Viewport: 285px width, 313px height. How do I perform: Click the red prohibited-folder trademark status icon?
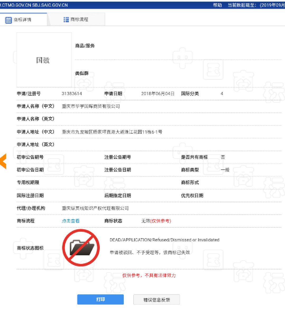(x=81, y=247)
